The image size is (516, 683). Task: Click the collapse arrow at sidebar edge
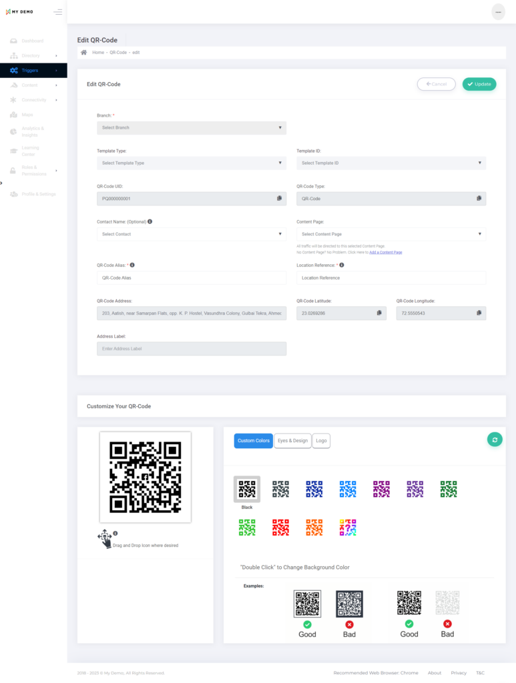1,183
